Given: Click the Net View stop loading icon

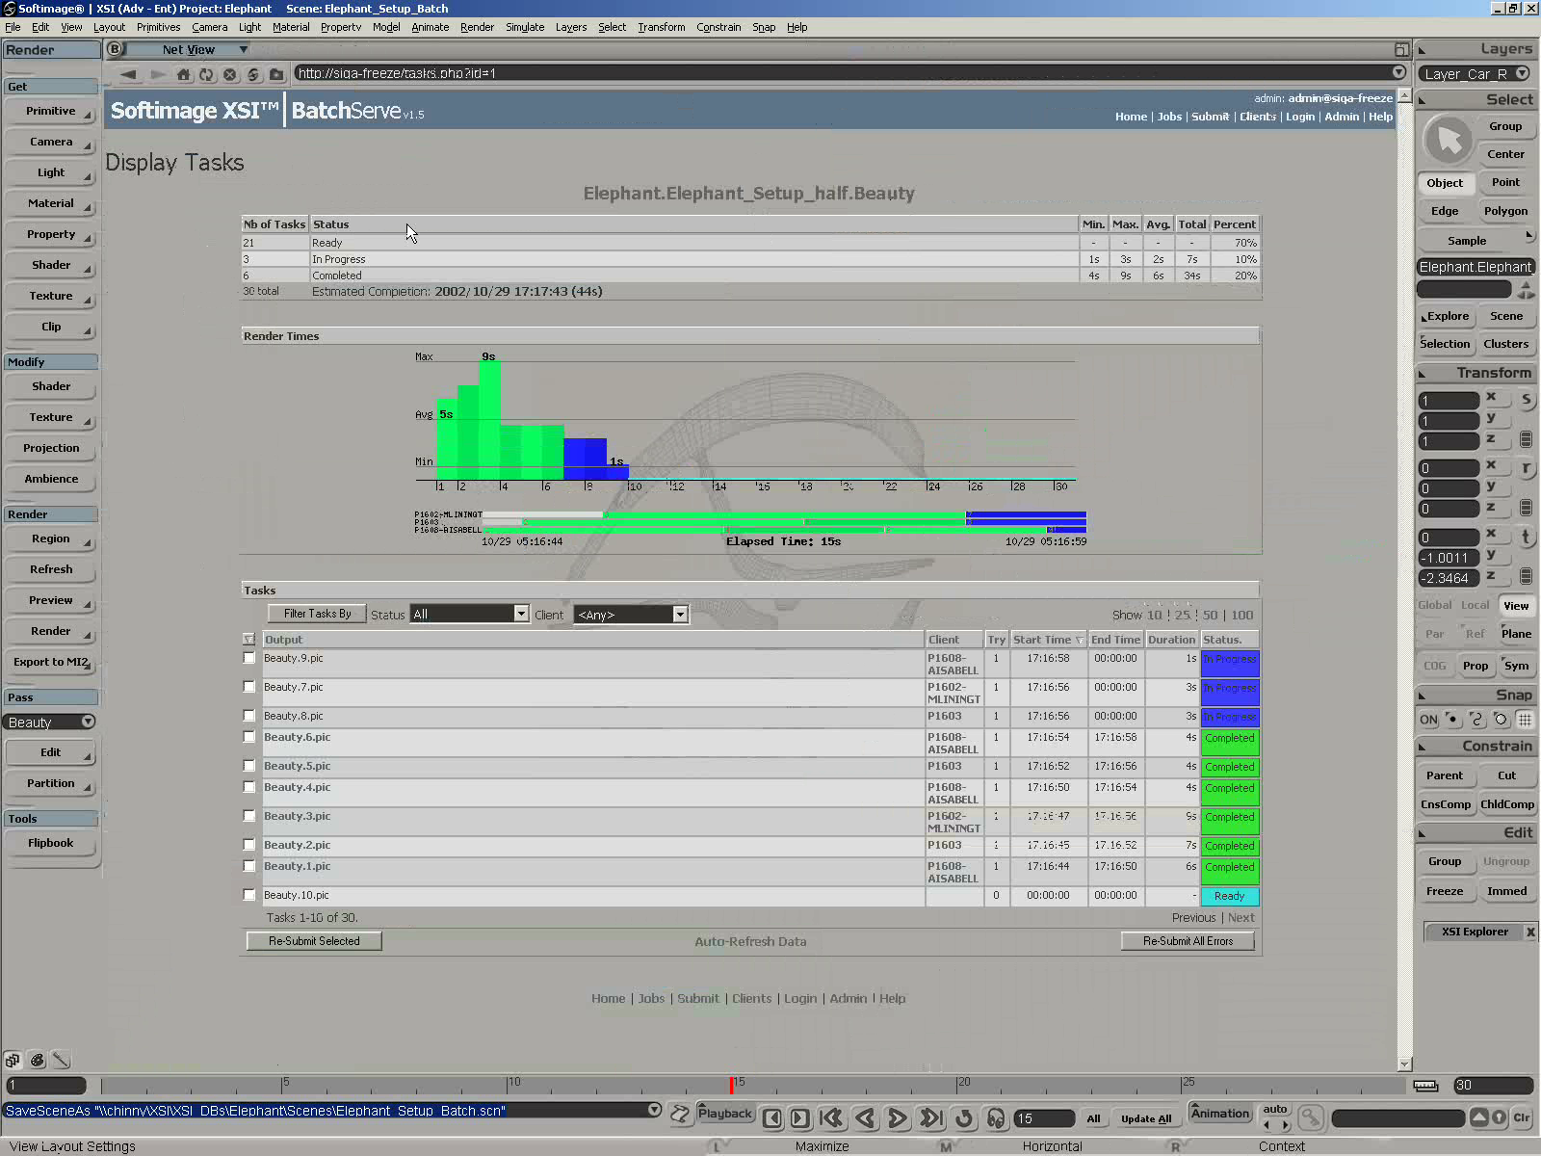Looking at the screenshot, I should point(229,74).
